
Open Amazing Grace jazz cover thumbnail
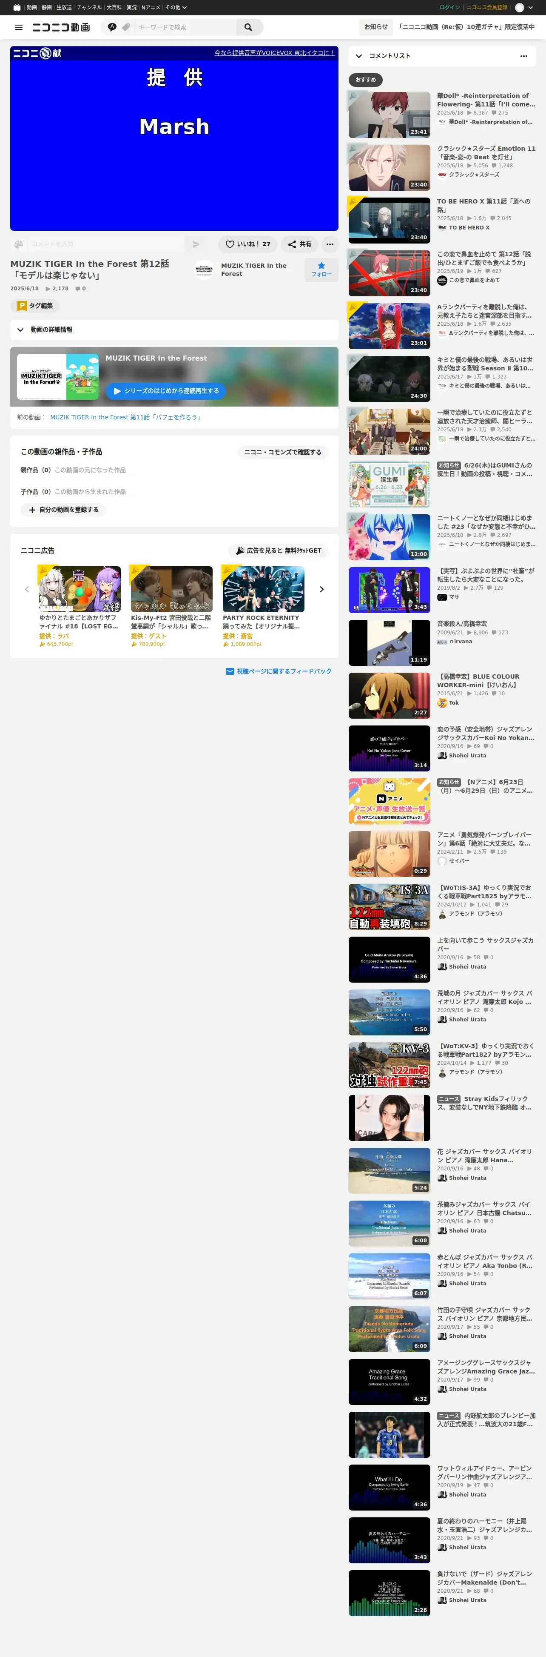(389, 1382)
